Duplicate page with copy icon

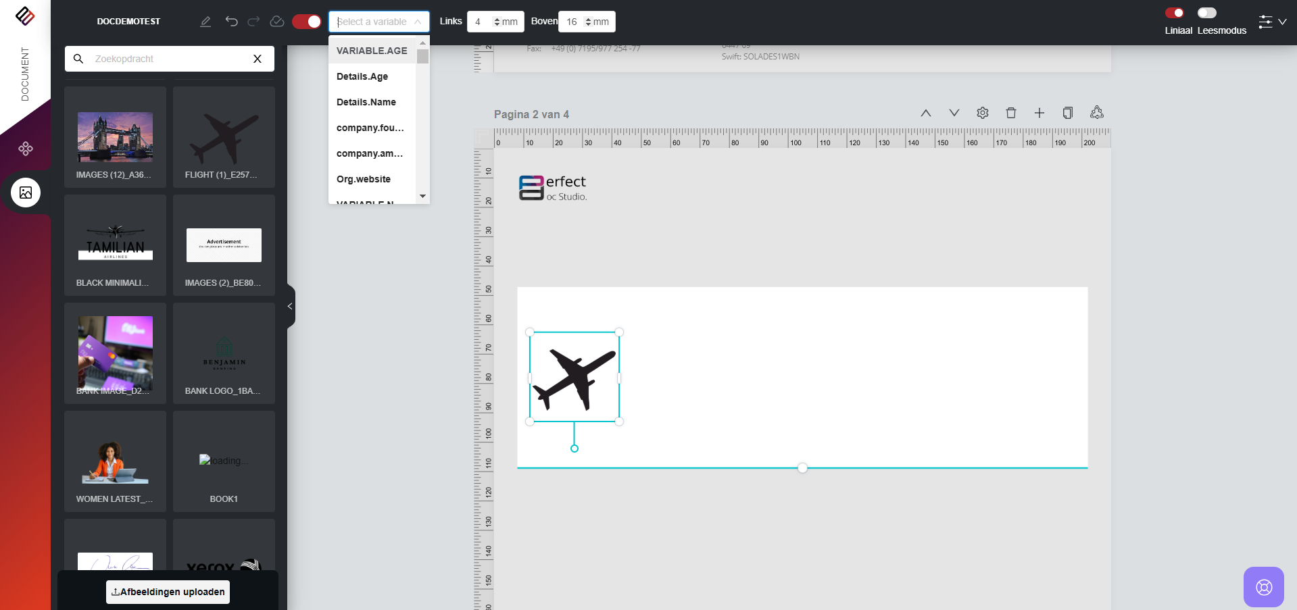pyautogui.click(x=1068, y=113)
